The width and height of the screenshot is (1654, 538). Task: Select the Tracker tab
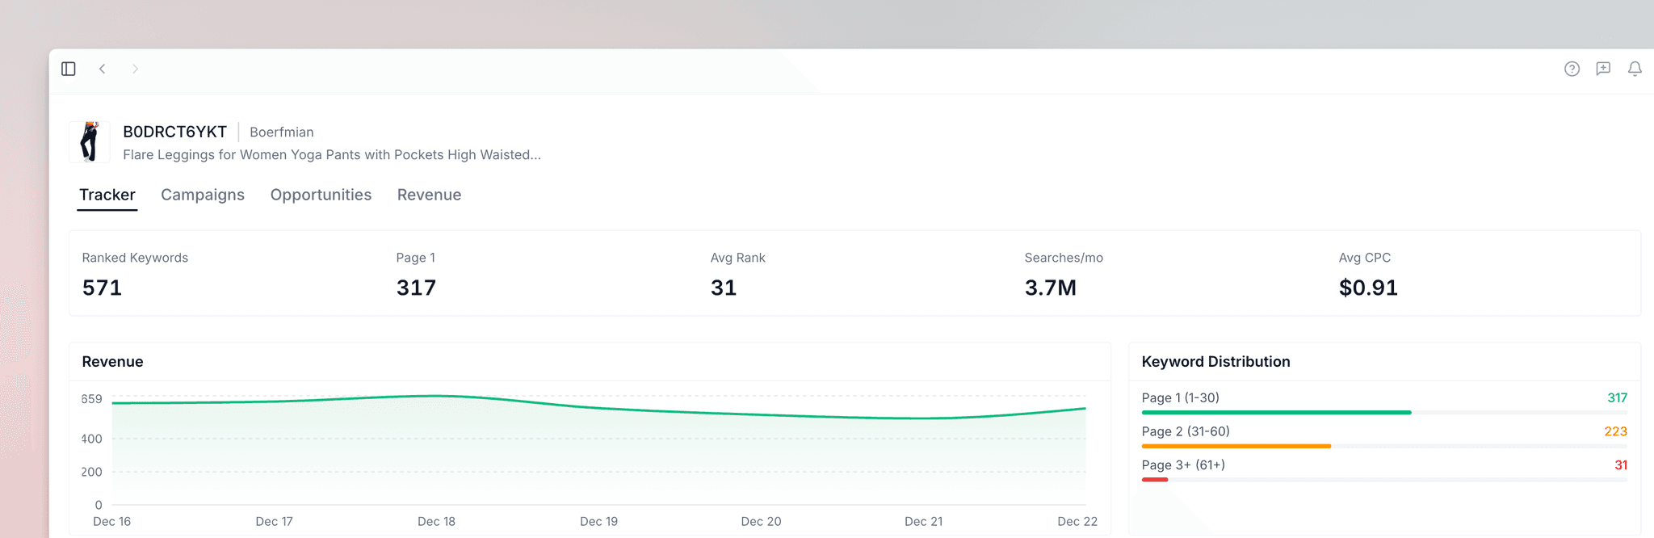(107, 195)
